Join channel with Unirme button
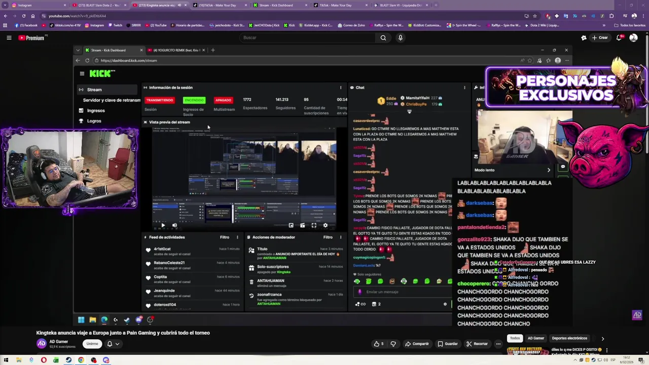Image resolution: width=649 pixels, height=365 pixels. click(92, 344)
